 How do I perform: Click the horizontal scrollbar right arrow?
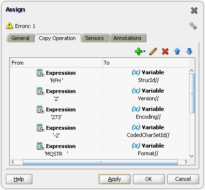pos(186,162)
